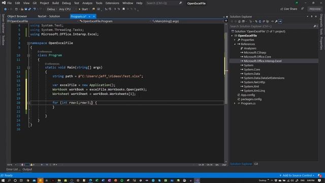This screenshot has height=183, width=325.
Task: Click the Navigate Backward toolbar icon
Action: (5, 9)
